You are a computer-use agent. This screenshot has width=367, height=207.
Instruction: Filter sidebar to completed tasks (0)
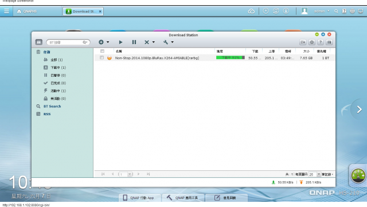tap(58, 83)
